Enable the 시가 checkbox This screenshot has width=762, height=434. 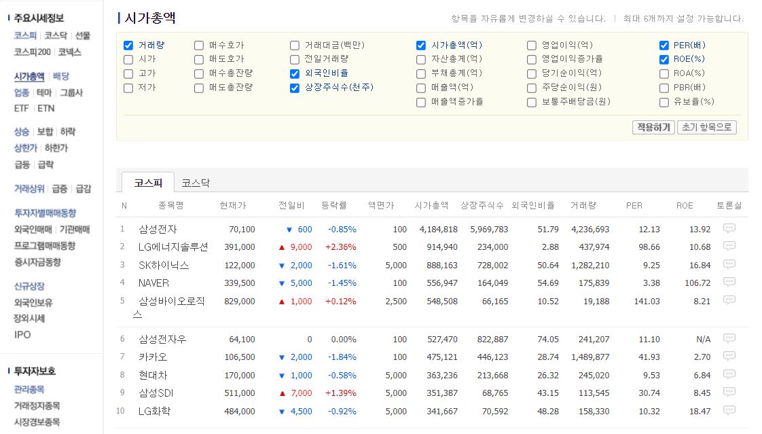tap(128, 59)
